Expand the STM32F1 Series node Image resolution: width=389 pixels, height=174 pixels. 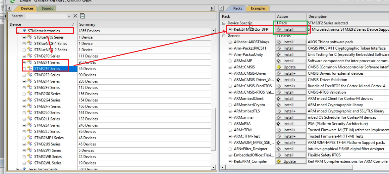tap(24, 62)
